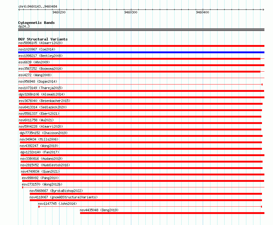The width and height of the screenshot is (273, 225).
Task: Open nsv5904228 (Almarri2020) label
Action: click(x=41, y=126)
